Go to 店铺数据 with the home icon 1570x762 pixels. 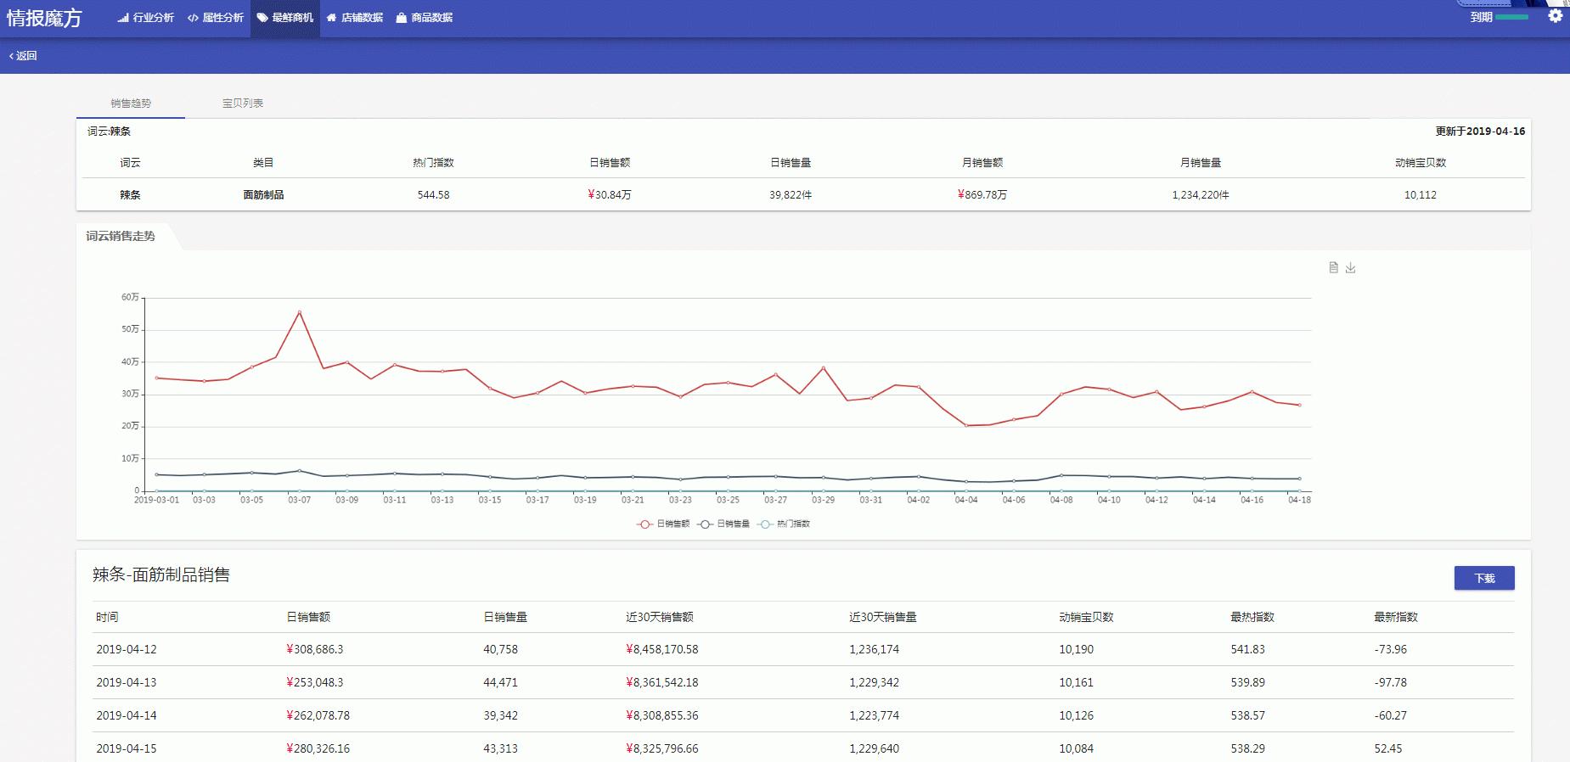(x=355, y=18)
